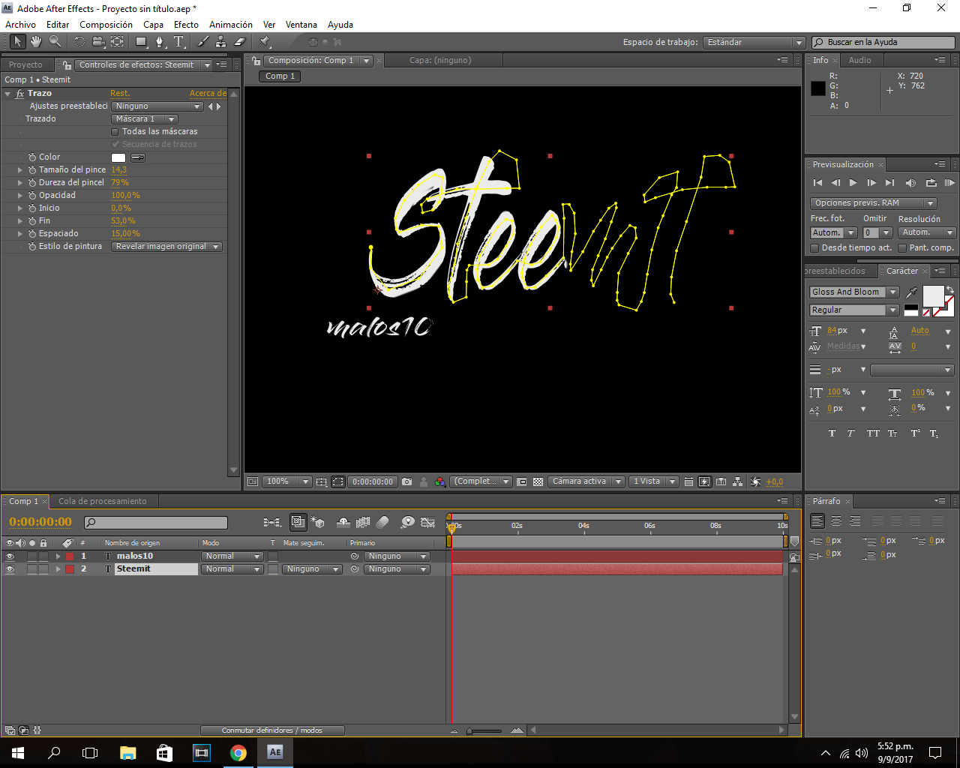
Task: Click the snapshot camera icon in viewer
Action: click(x=406, y=481)
